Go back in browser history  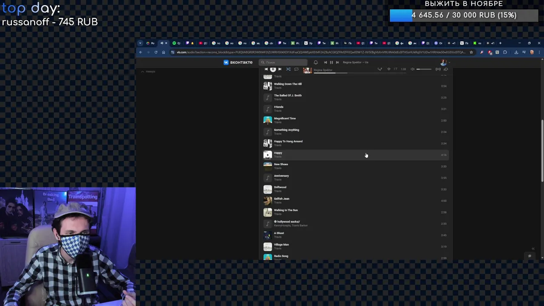[x=141, y=52]
